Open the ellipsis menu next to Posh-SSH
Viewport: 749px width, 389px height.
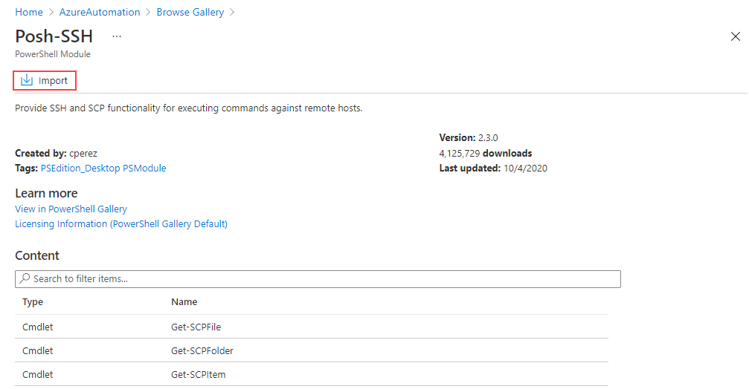(117, 36)
